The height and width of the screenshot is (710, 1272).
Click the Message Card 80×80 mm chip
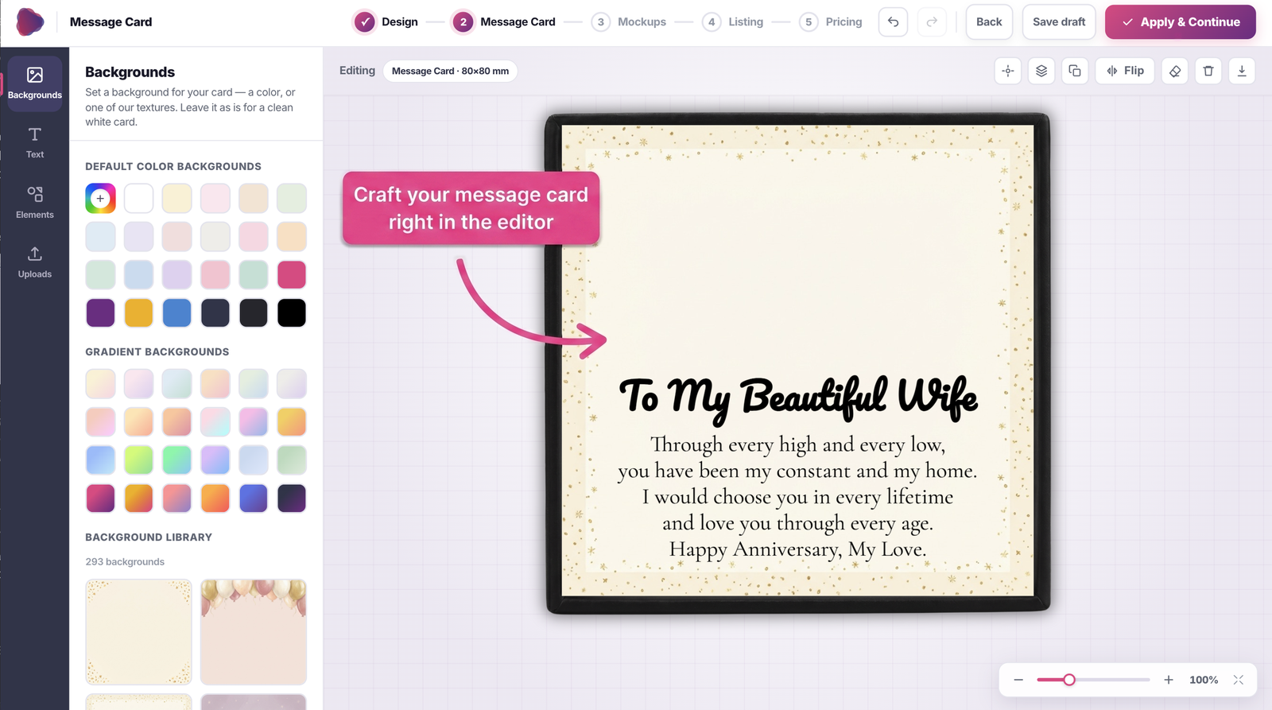(450, 71)
